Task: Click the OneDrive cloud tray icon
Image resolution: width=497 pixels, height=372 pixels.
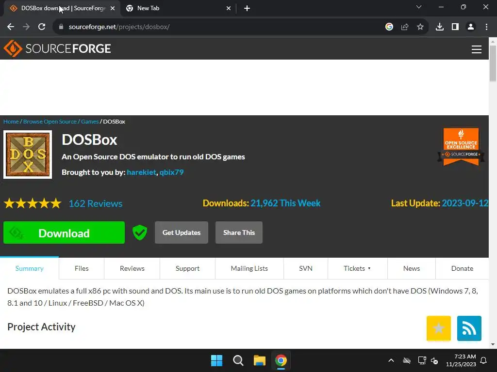Action: click(x=407, y=360)
